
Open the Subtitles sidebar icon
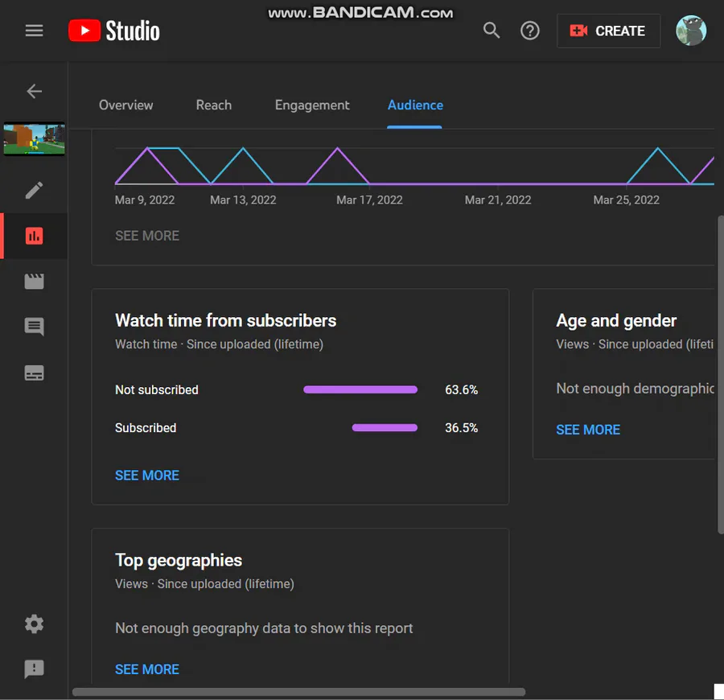[34, 373]
